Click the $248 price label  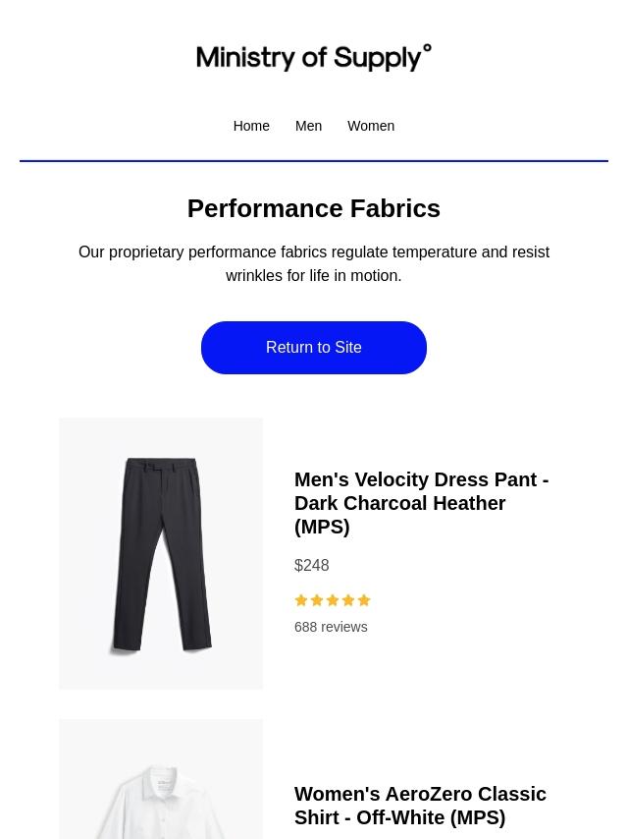coord(312,566)
